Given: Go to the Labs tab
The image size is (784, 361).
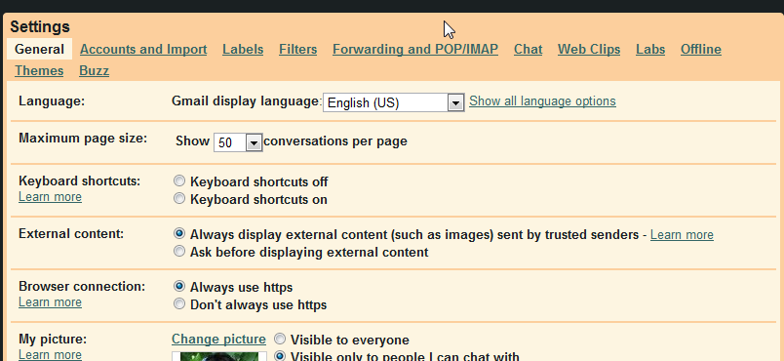Looking at the screenshot, I should 650,50.
